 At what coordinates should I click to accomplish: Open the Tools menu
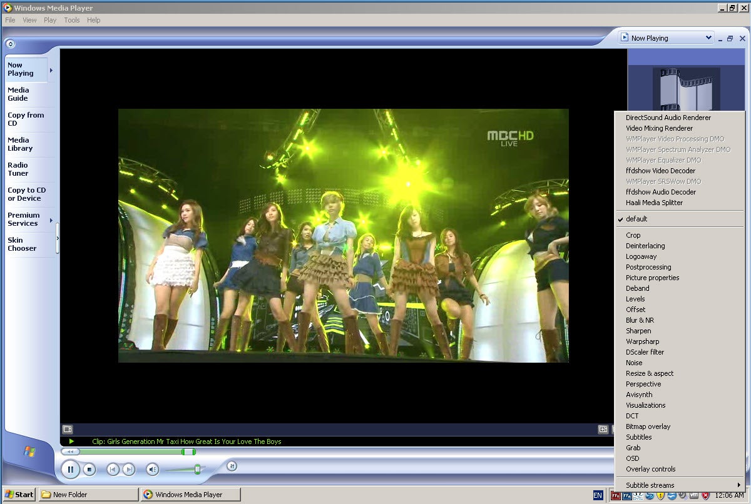pos(72,20)
